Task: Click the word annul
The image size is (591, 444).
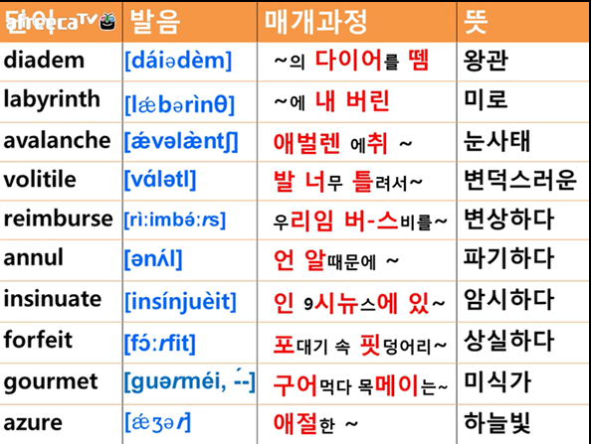Action: click(x=33, y=257)
